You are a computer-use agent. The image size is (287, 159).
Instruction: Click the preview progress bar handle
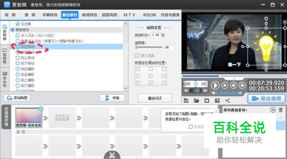[x=220, y=76]
